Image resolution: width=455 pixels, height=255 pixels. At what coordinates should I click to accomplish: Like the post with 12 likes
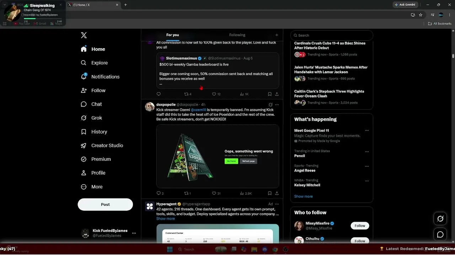point(216,94)
